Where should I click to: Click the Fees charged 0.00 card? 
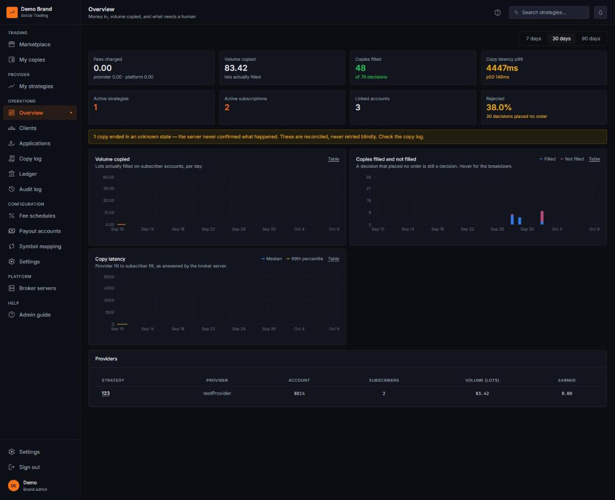point(151,67)
